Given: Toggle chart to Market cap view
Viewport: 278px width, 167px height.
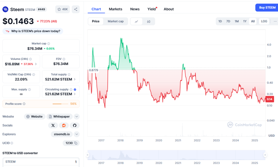Looking at the screenshot, I should [x=116, y=21].
